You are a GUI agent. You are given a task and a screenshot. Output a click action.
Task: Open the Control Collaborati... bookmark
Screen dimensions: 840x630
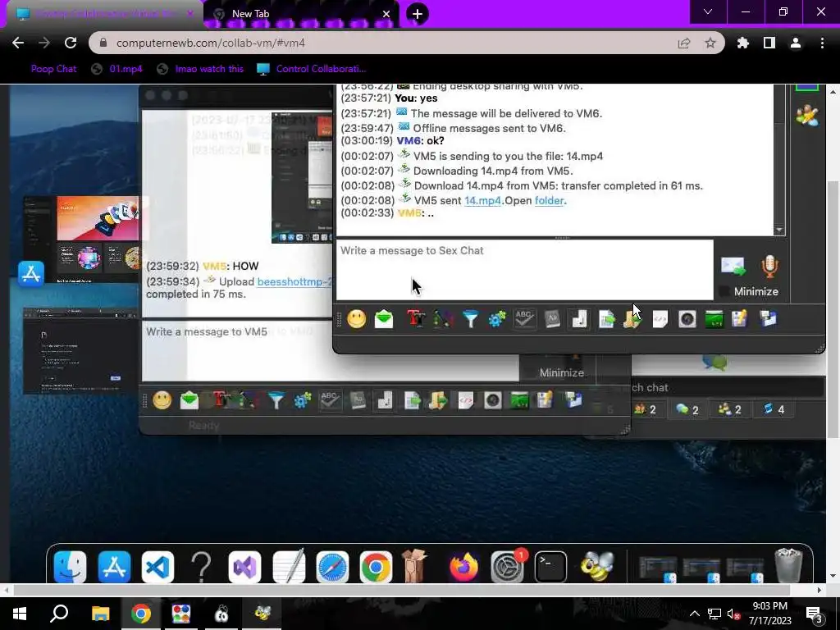tap(312, 69)
